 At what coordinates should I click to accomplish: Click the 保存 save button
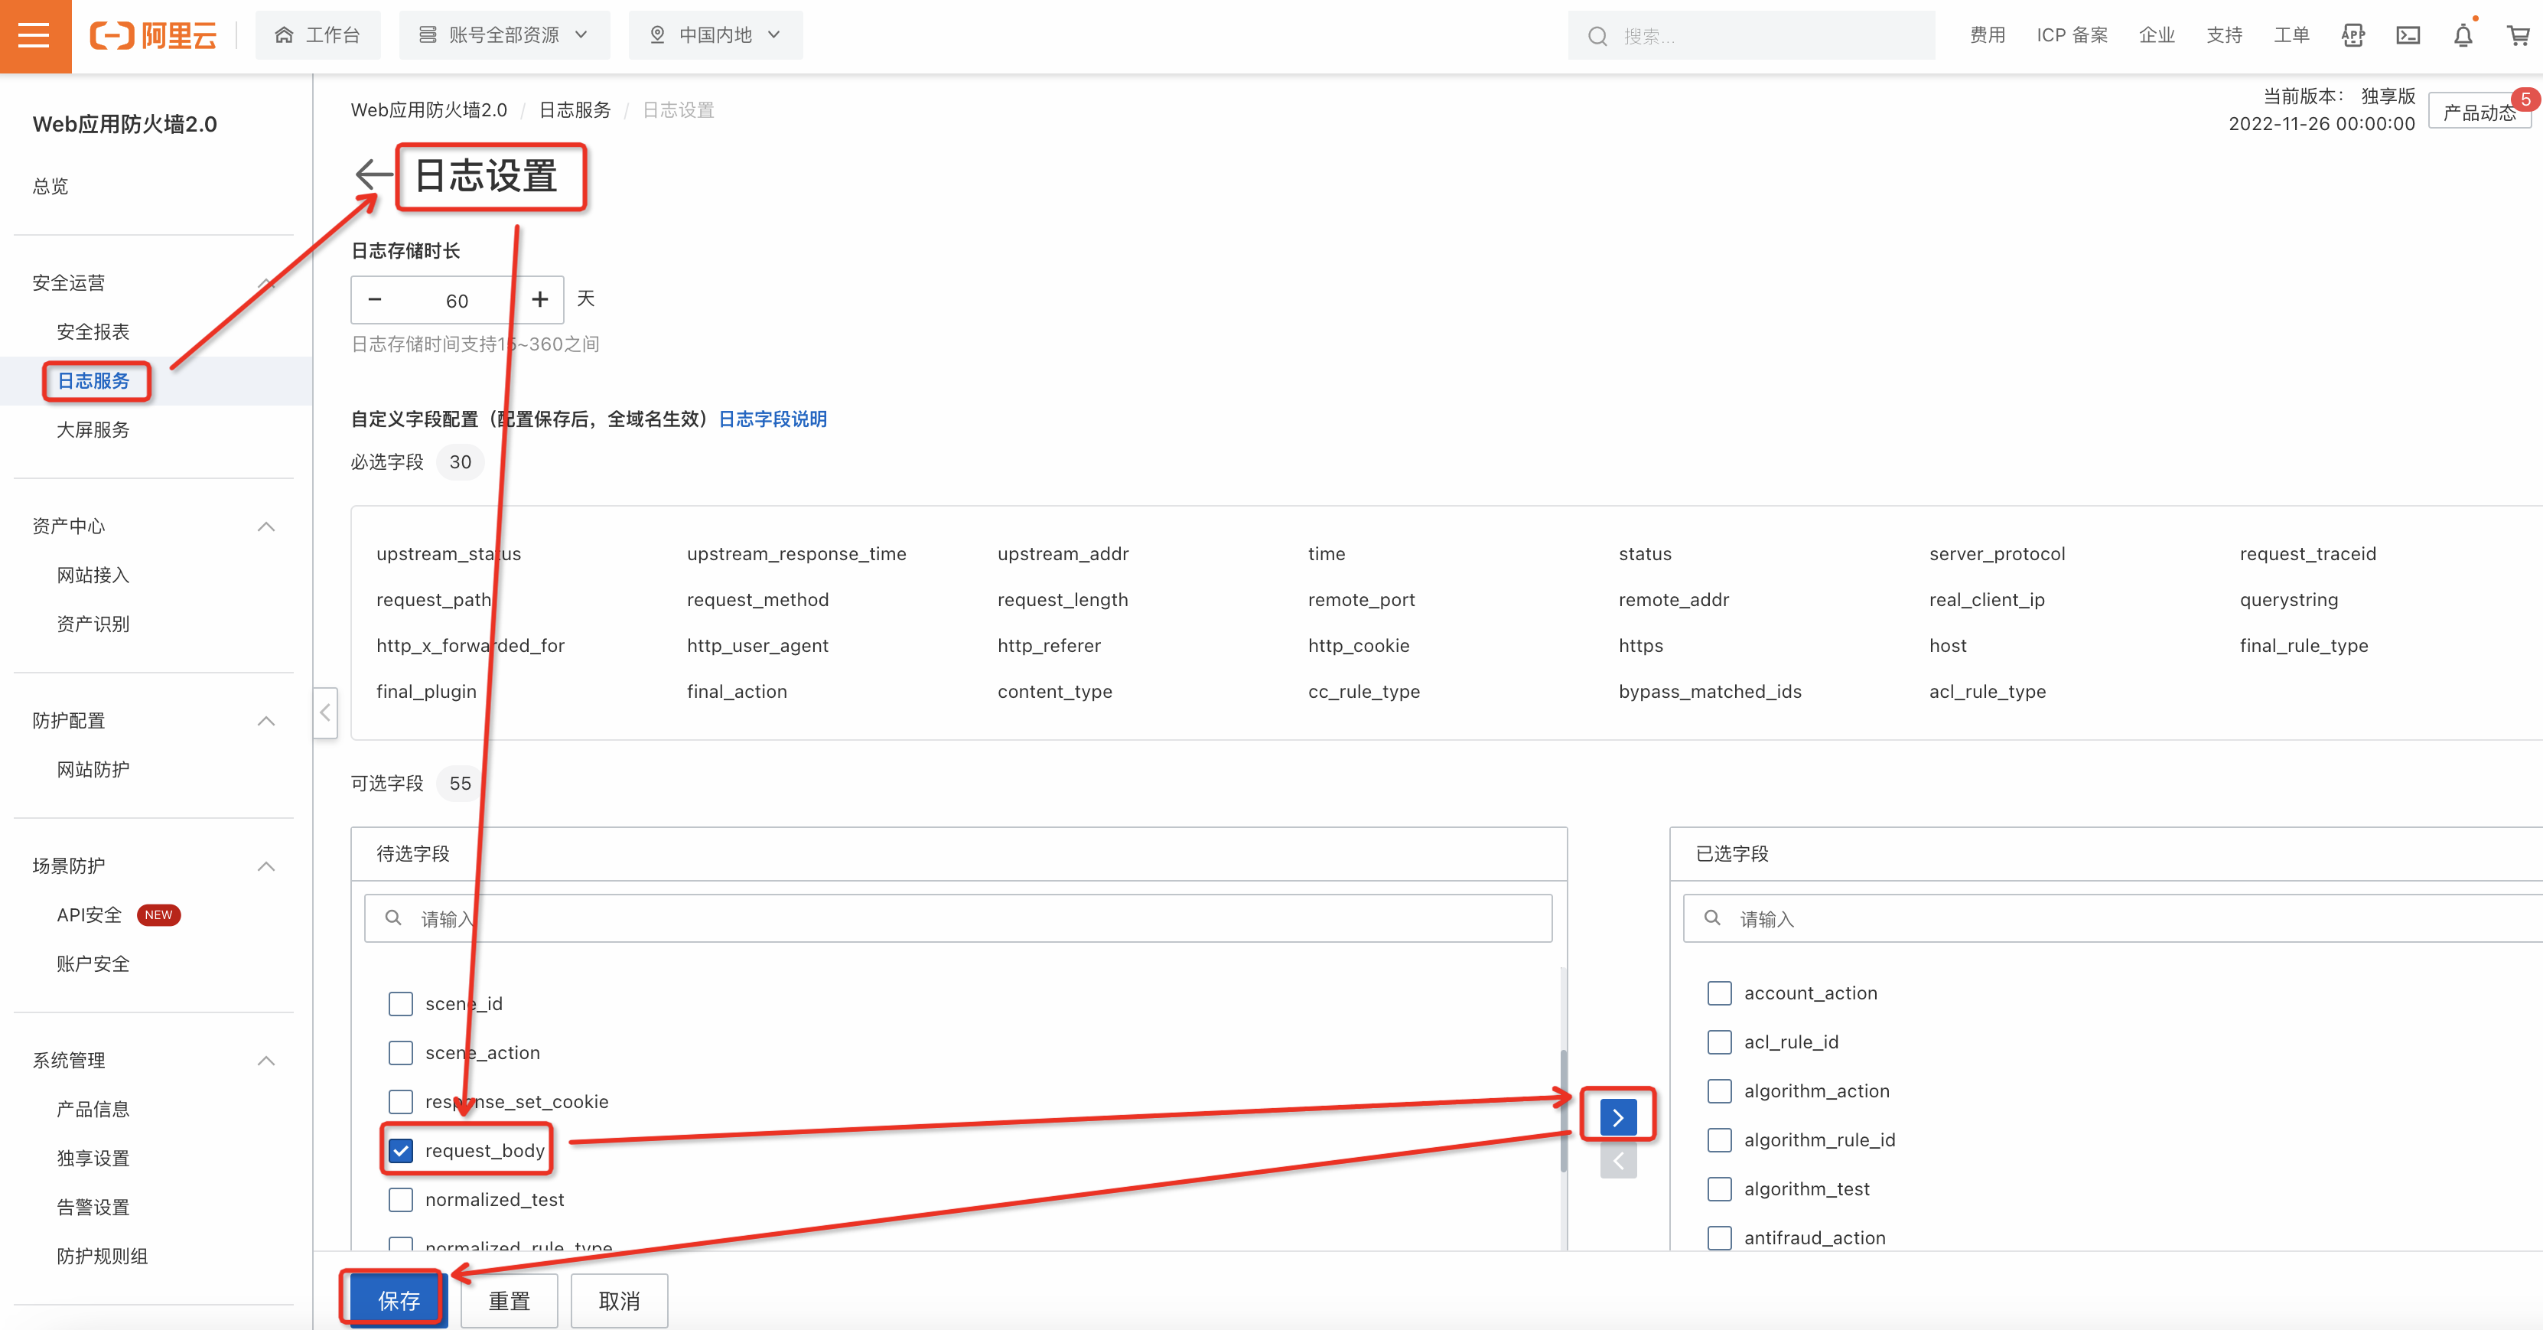click(x=399, y=1300)
